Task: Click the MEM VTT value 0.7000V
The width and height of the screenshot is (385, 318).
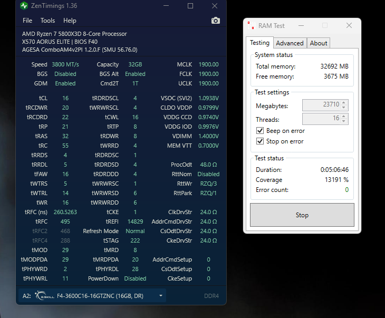Action: point(208,146)
